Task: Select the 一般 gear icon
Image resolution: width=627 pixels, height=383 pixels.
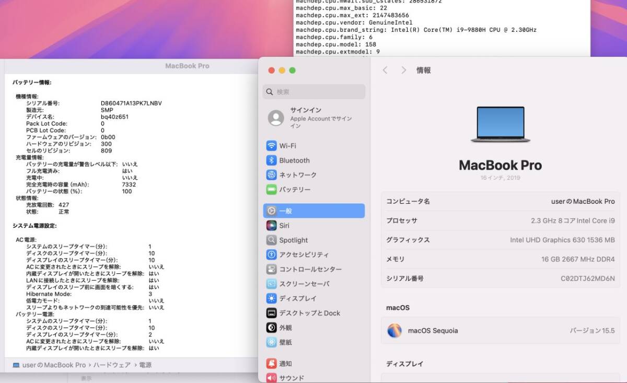Action: point(271,211)
